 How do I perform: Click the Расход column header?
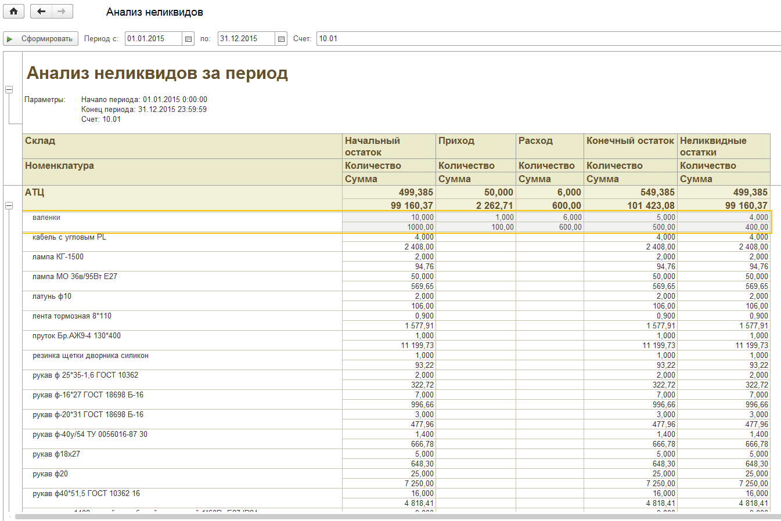550,146
